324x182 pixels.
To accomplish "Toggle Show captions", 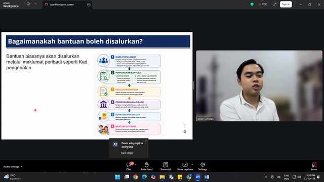I will [x=185, y=166].
